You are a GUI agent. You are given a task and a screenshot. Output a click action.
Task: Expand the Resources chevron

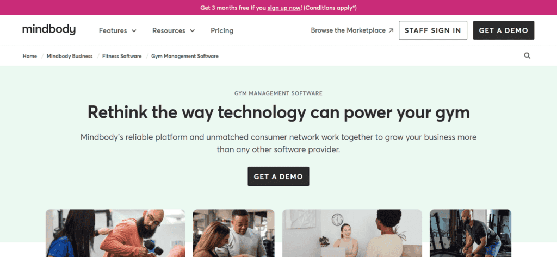tap(192, 31)
